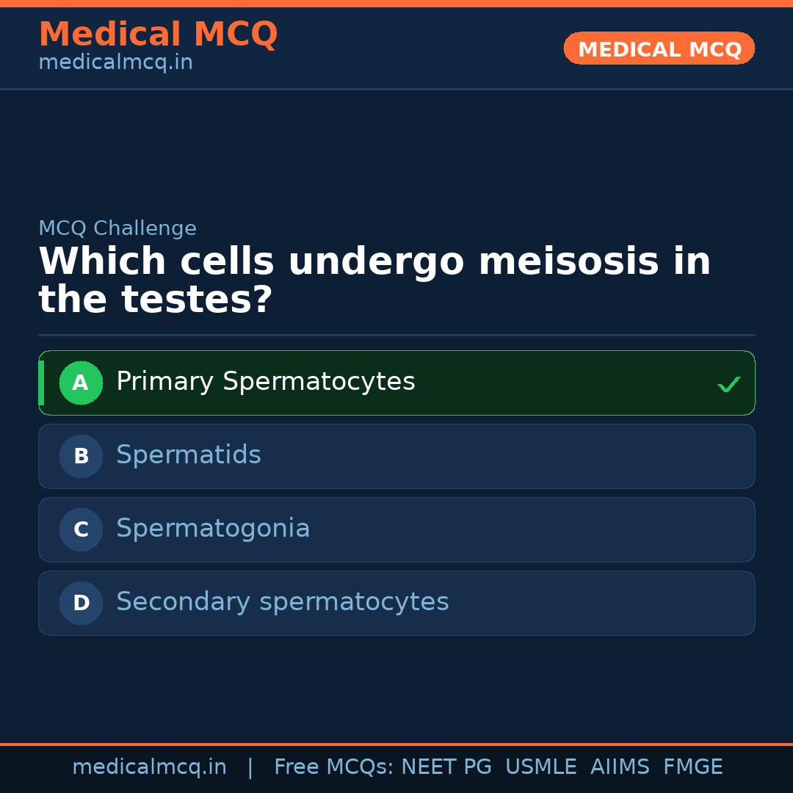Select the Secondary spermatocytes answer

click(x=283, y=602)
